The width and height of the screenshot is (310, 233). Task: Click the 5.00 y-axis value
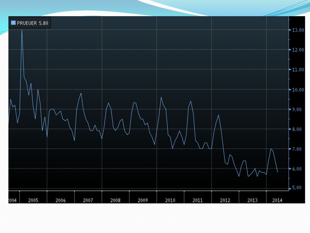point(297,188)
